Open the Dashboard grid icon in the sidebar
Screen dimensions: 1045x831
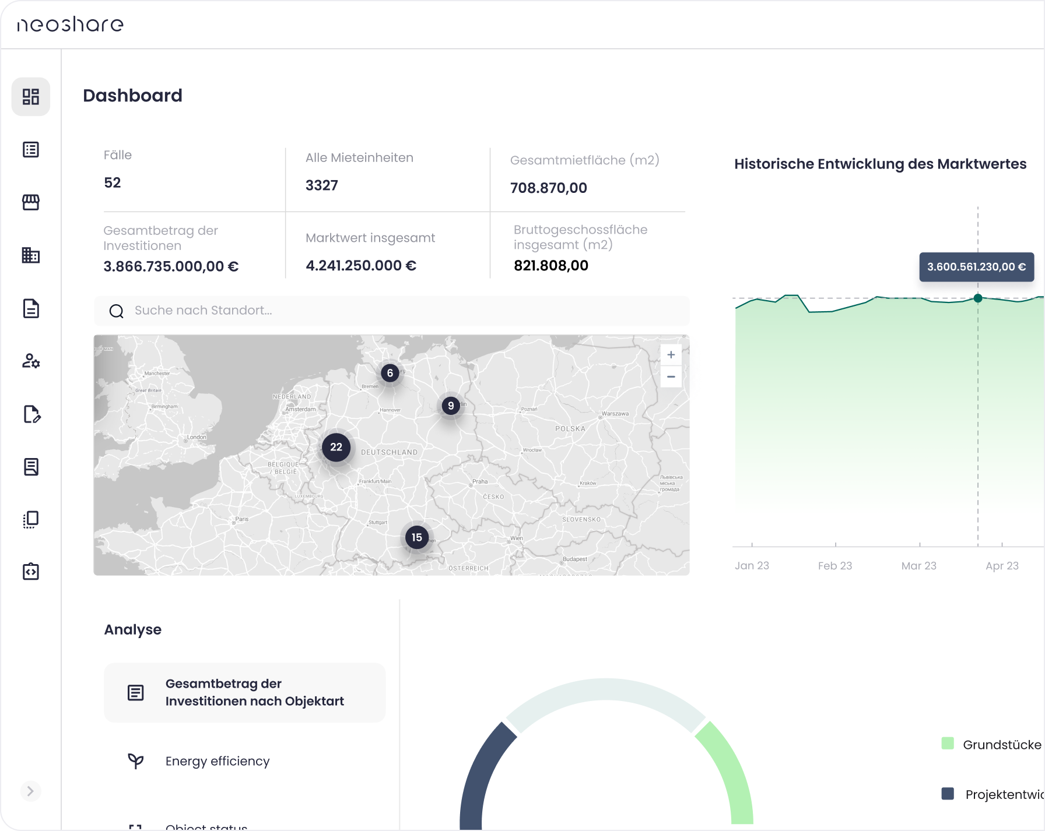coord(31,97)
